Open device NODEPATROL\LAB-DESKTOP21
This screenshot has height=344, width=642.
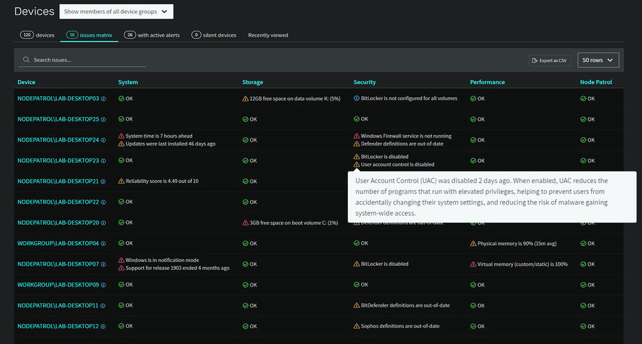pos(58,181)
